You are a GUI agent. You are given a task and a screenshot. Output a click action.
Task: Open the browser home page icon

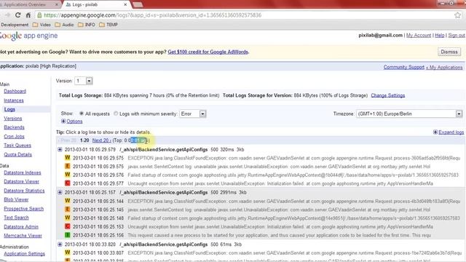pyautogui.click(x=28, y=15)
